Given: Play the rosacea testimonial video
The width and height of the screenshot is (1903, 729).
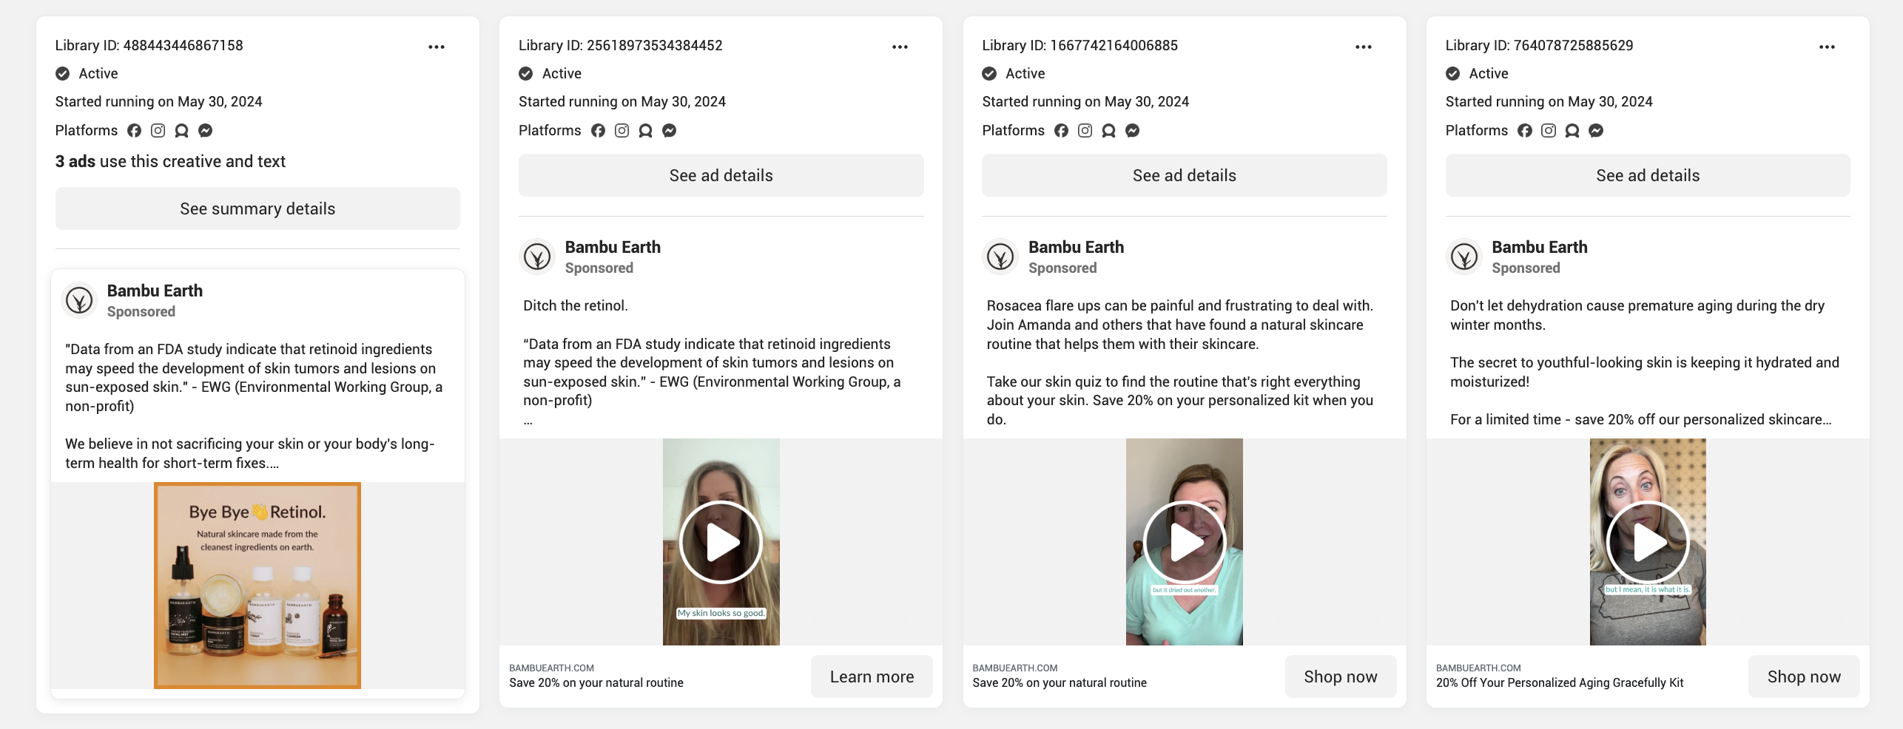Looking at the screenshot, I should point(1184,542).
